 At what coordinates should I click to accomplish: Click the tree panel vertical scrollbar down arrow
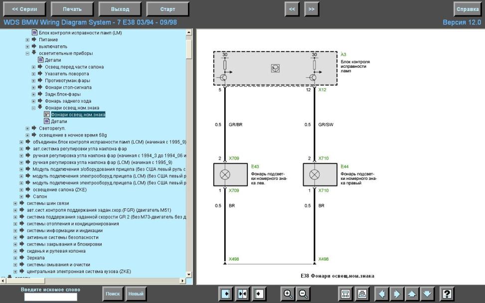click(x=189, y=274)
